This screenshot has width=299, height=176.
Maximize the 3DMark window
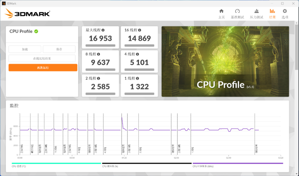tap(282, 3)
